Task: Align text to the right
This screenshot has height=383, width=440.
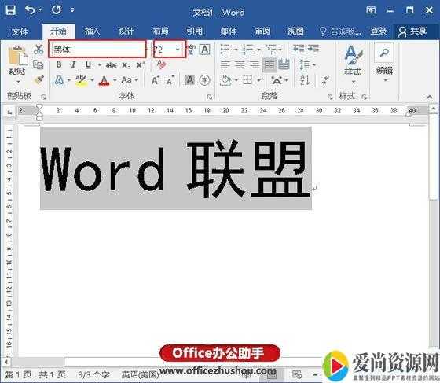Action: tap(255, 64)
